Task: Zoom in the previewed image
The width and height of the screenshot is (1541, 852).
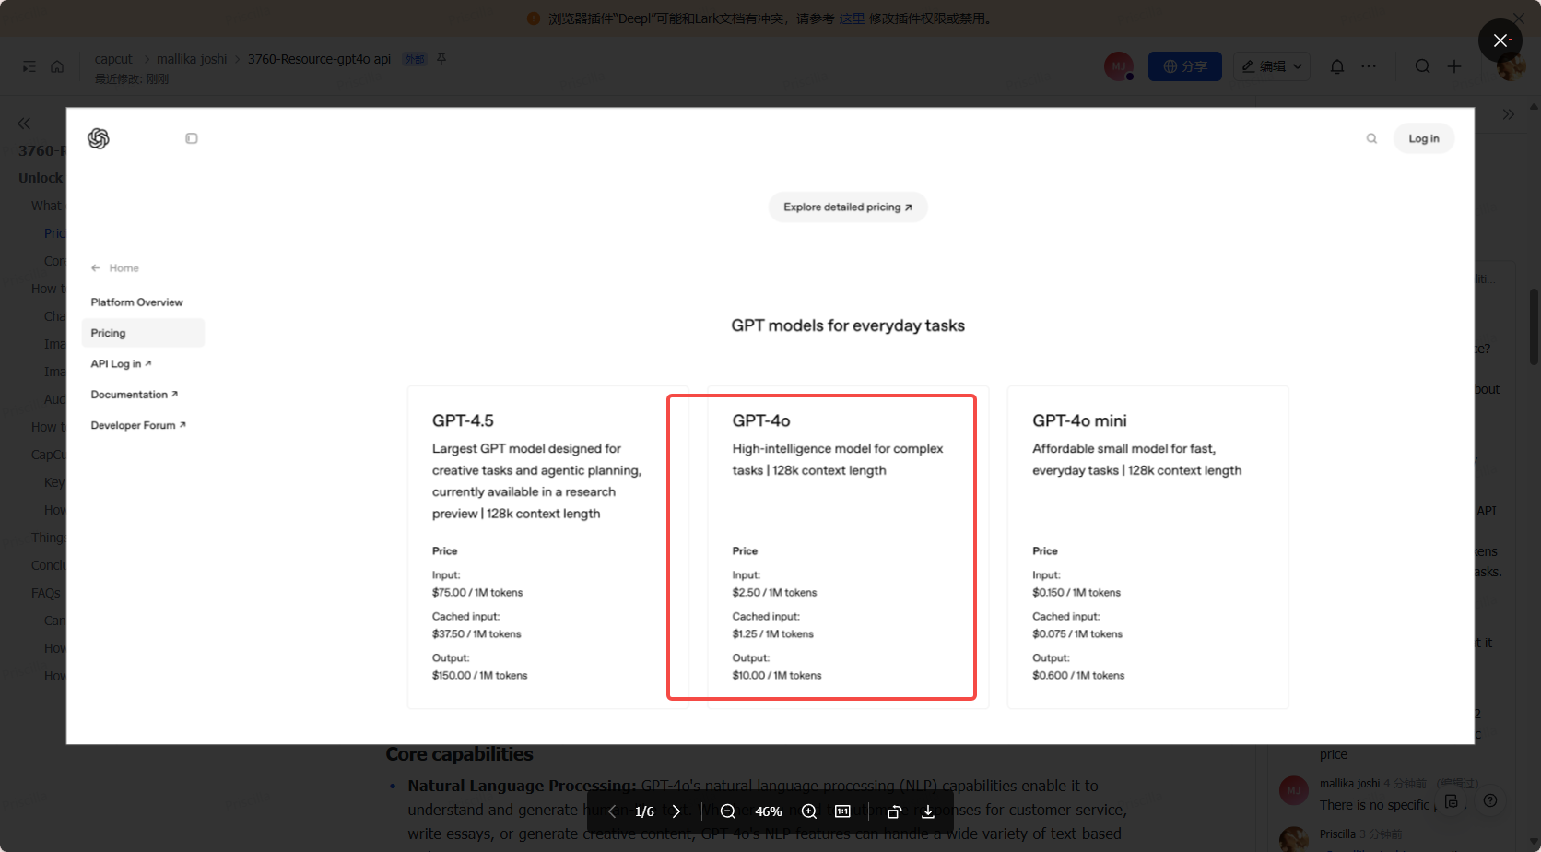Action: 809,811
